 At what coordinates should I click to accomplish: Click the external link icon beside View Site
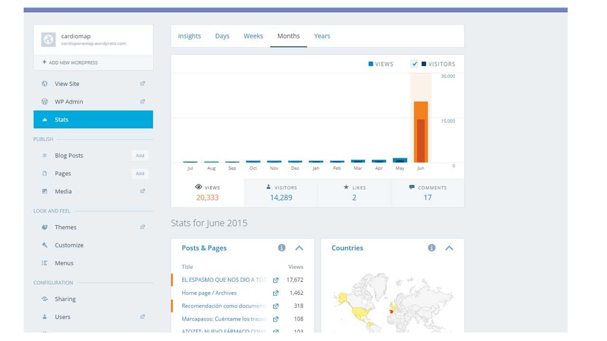(142, 83)
